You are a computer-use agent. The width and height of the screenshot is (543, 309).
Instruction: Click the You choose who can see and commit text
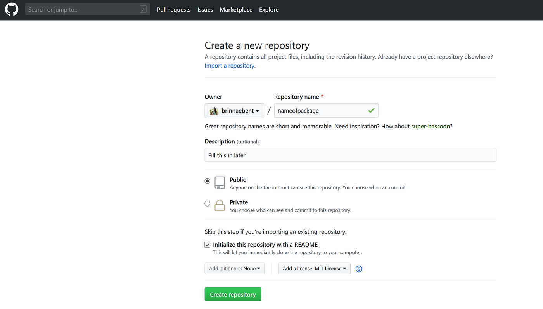point(291,210)
